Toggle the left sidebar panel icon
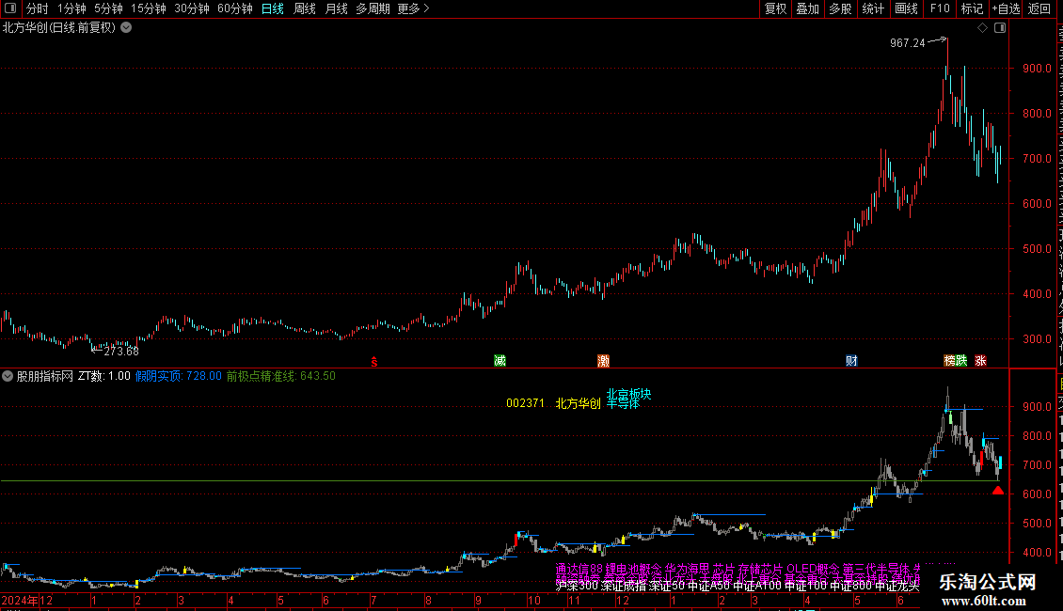The image size is (1063, 611). point(10,8)
